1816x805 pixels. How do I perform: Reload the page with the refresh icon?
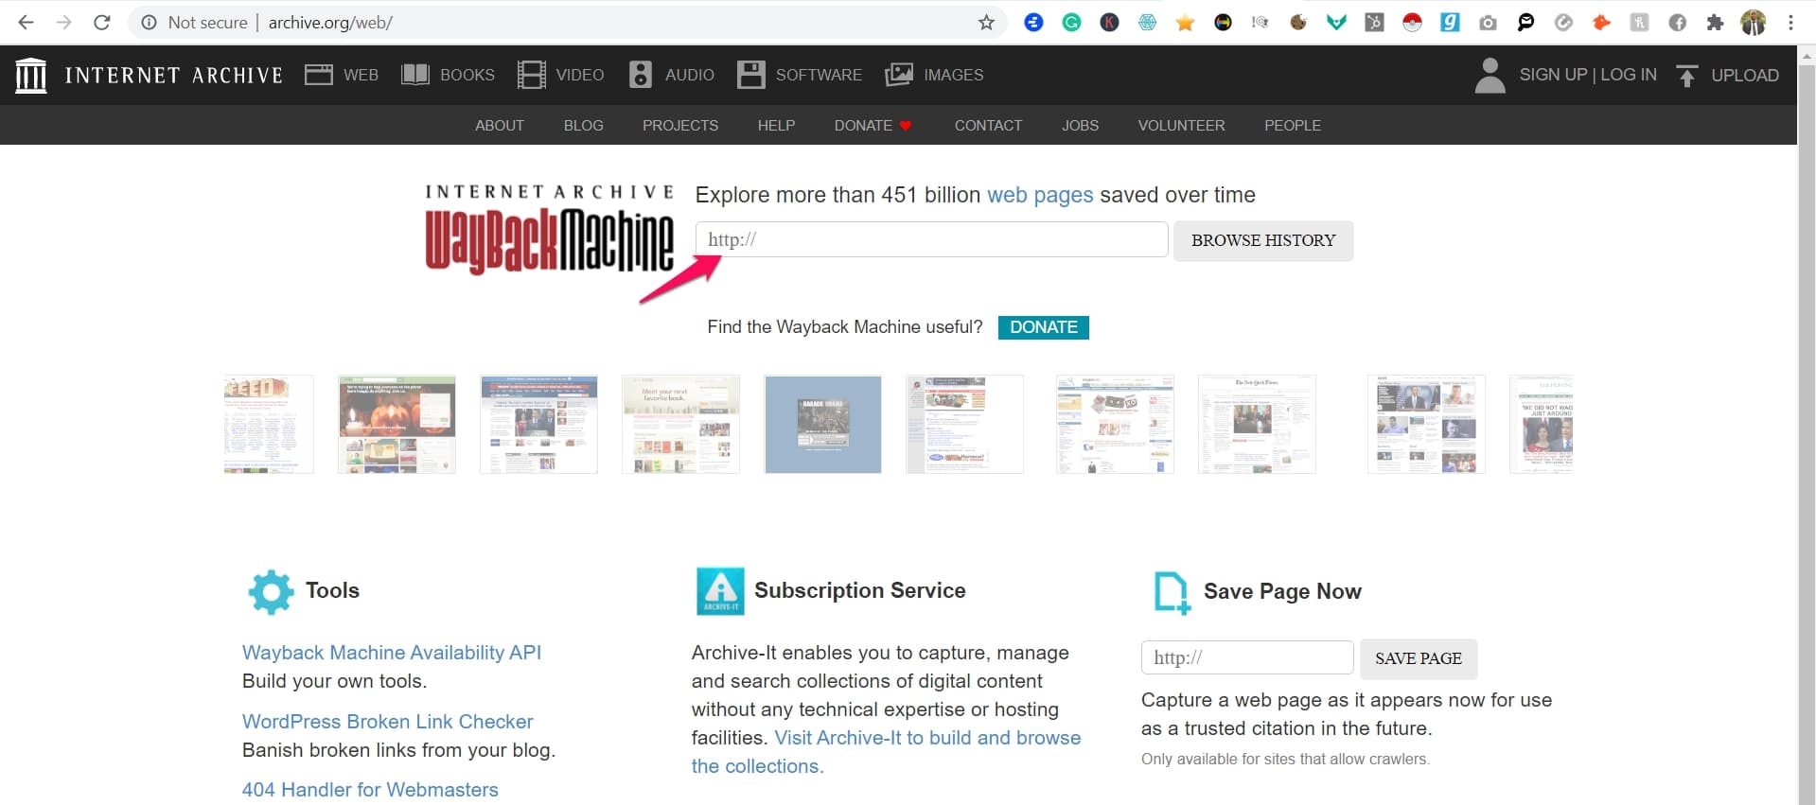[x=102, y=22]
